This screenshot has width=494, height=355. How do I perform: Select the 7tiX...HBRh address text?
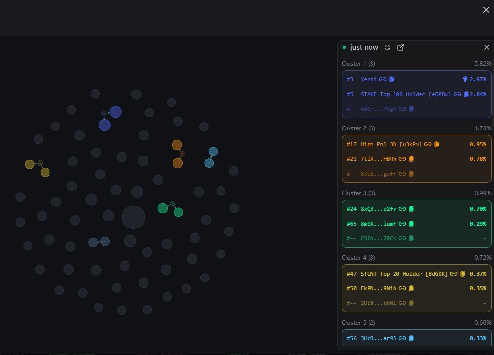[378, 159]
